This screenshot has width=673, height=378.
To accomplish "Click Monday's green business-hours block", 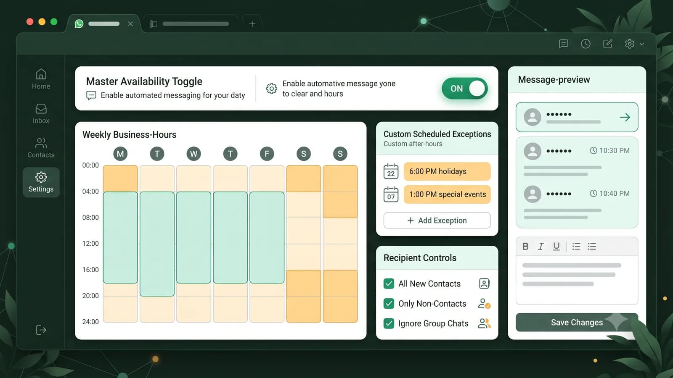I will pyautogui.click(x=120, y=237).
